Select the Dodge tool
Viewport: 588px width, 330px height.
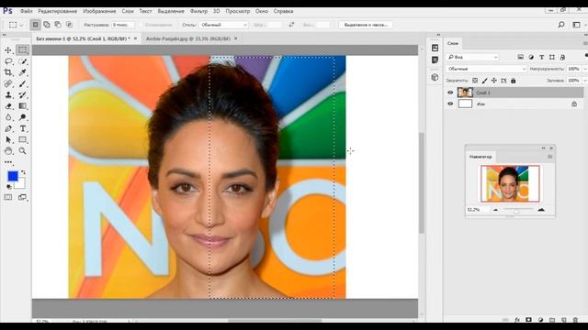(22, 117)
